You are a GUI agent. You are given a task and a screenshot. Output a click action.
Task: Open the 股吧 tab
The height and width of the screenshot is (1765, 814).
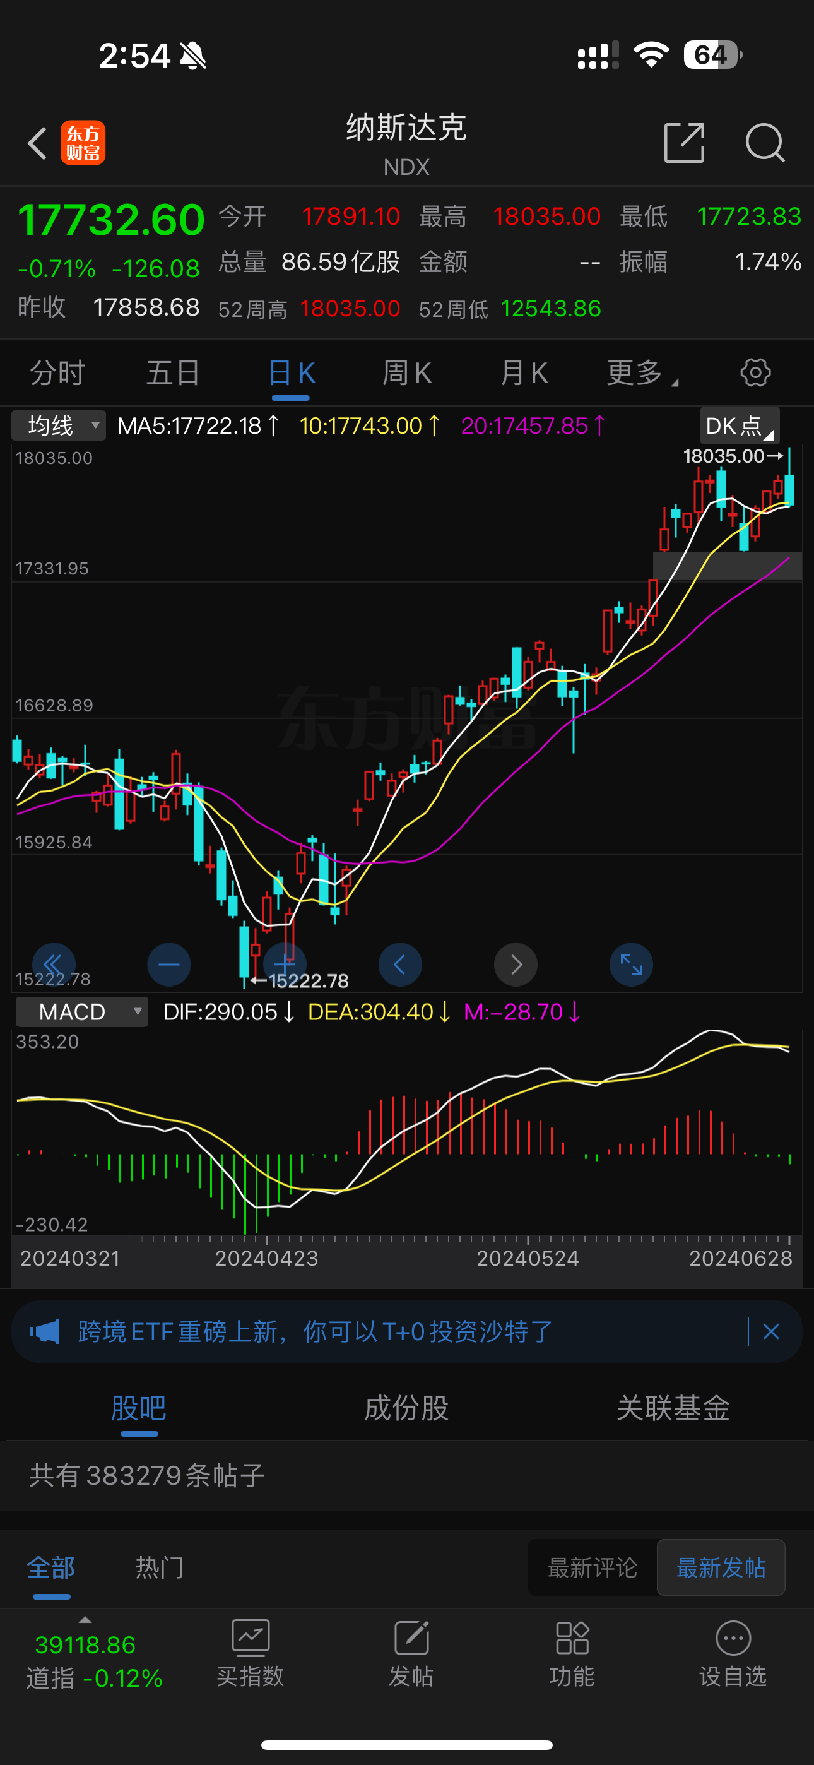pos(138,1408)
